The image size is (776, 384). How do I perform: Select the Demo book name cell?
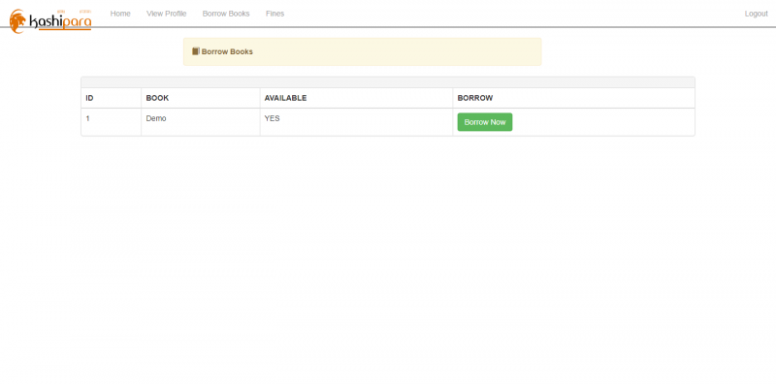pos(201,122)
